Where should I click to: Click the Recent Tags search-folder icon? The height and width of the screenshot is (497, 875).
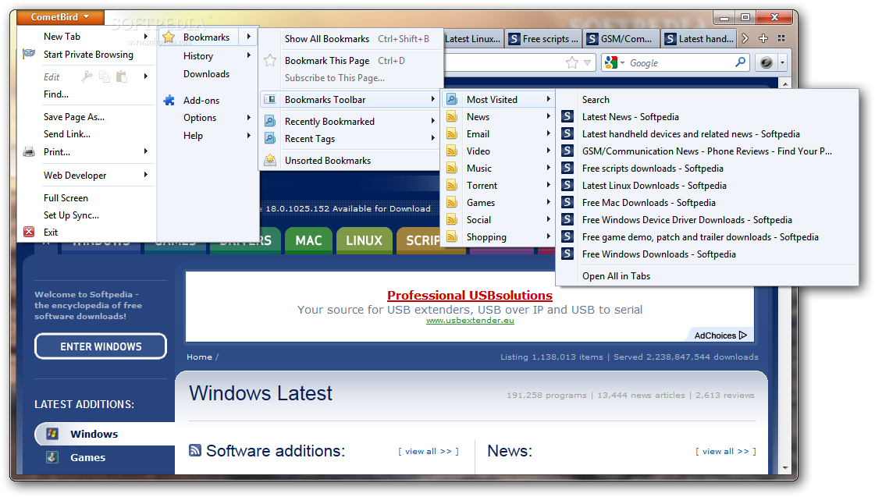tap(270, 138)
